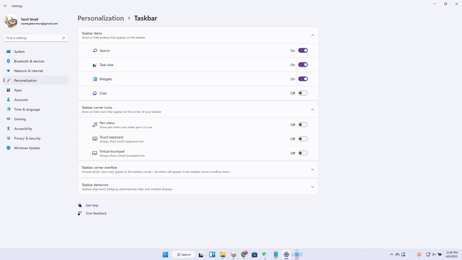Click the taskbar Search box
The image size is (462, 260).
183,255
